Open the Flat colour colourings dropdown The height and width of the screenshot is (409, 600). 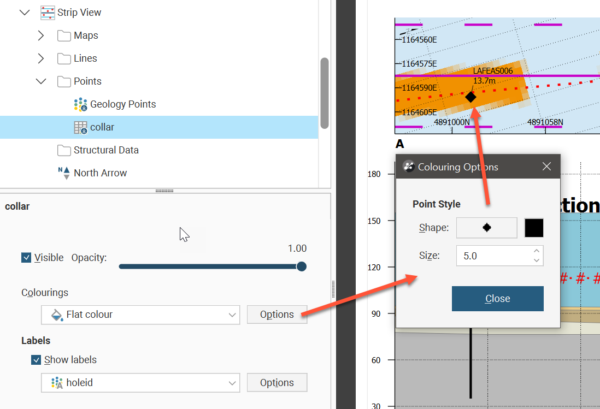point(140,315)
